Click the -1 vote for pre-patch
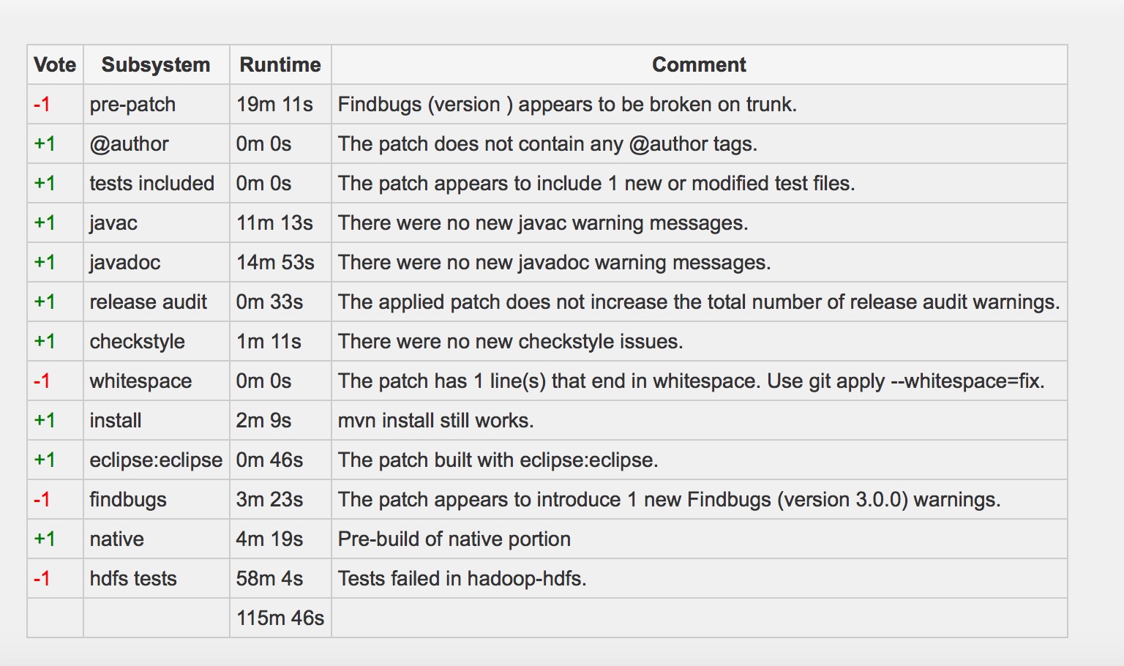The image size is (1124, 666). coord(42,105)
